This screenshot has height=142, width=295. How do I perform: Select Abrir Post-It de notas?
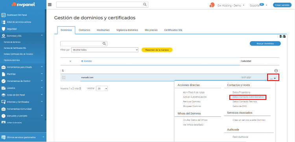194,92
